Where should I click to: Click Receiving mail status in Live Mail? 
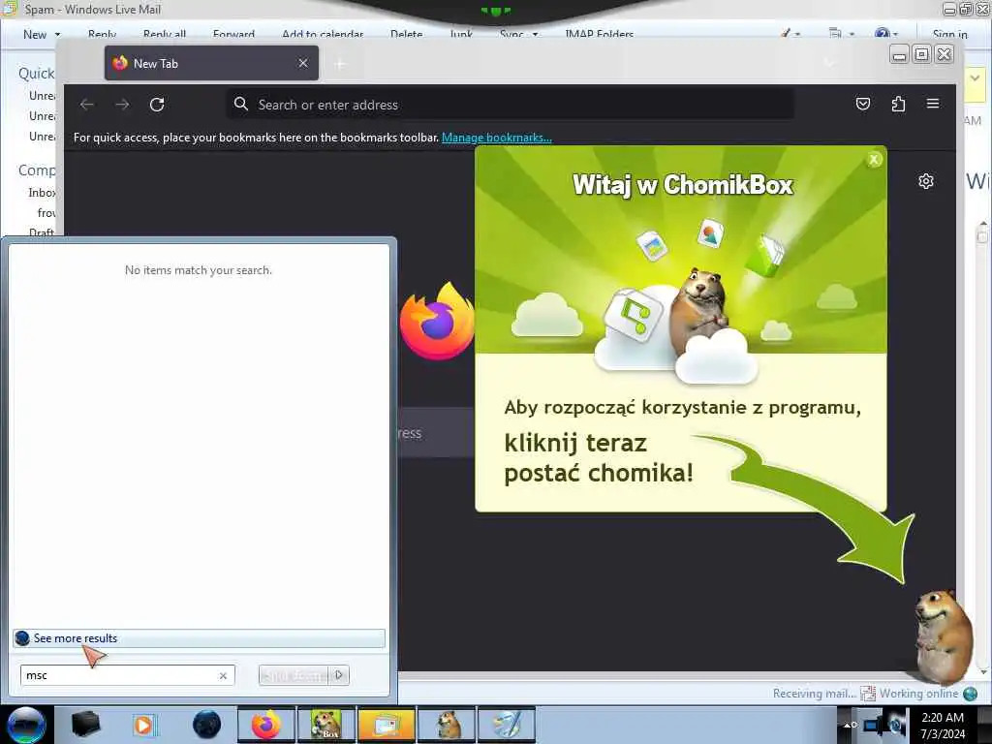point(814,694)
